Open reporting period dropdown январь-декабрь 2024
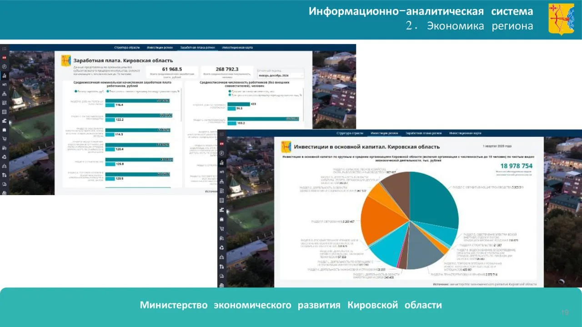The image size is (582, 327). pyautogui.click(x=280, y=75)
